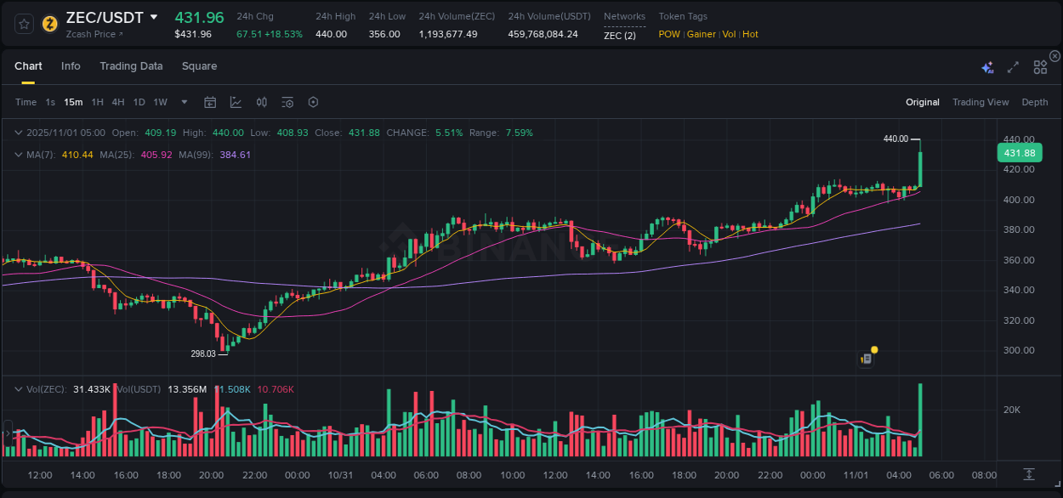The image size is (1063, 498).
Task: Open chart settings via the hexagon icon
Action: tap(313, 102)
